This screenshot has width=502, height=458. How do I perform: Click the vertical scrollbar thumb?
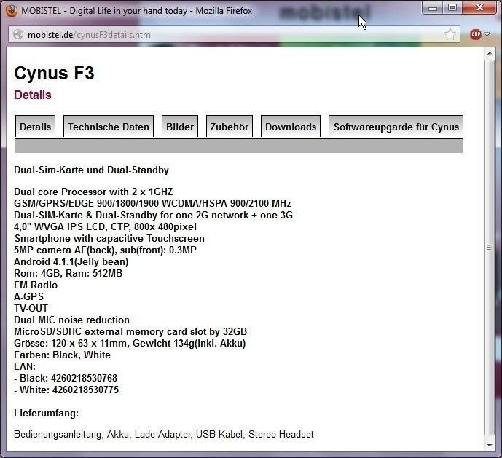tap(490, 248)
